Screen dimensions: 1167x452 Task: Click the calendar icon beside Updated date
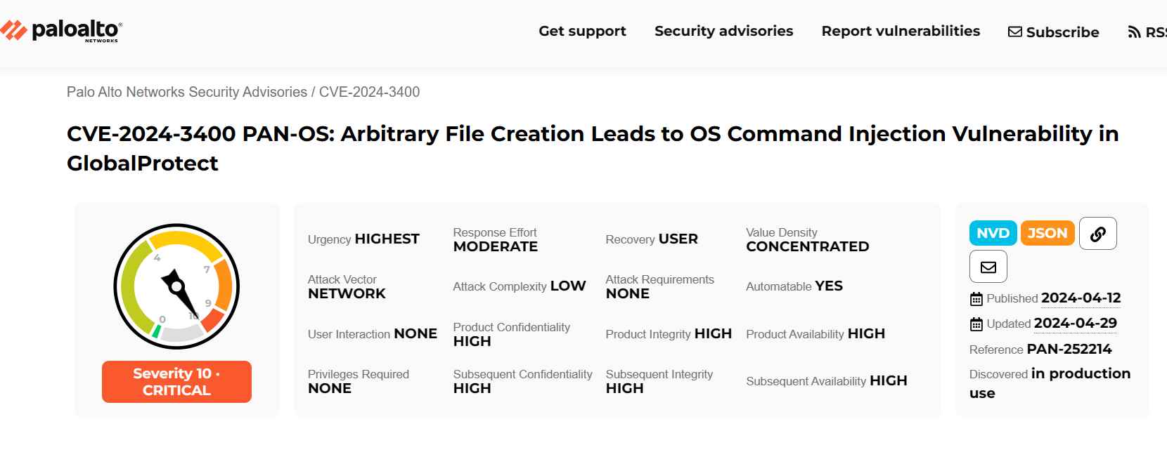(975, 324)
